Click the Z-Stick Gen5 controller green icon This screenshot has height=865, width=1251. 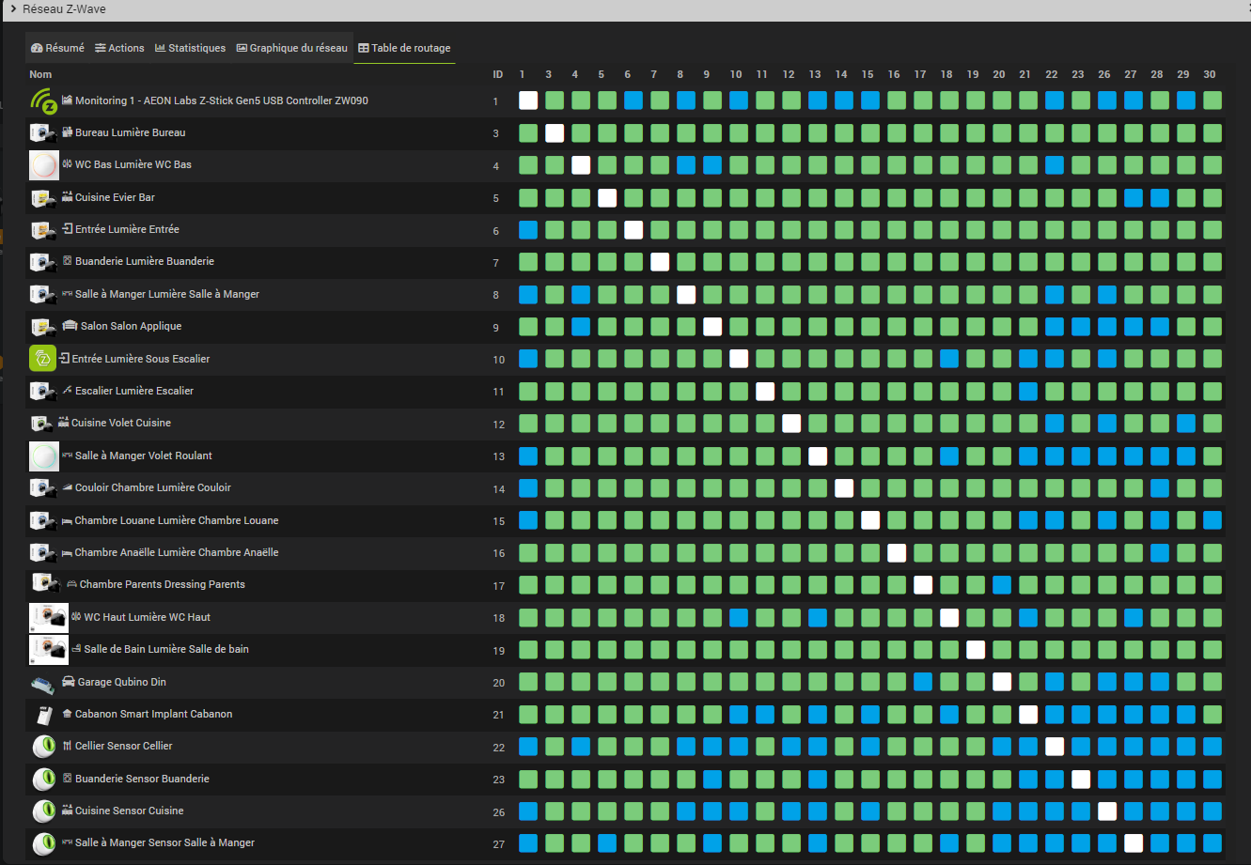(x=43, y=100)
